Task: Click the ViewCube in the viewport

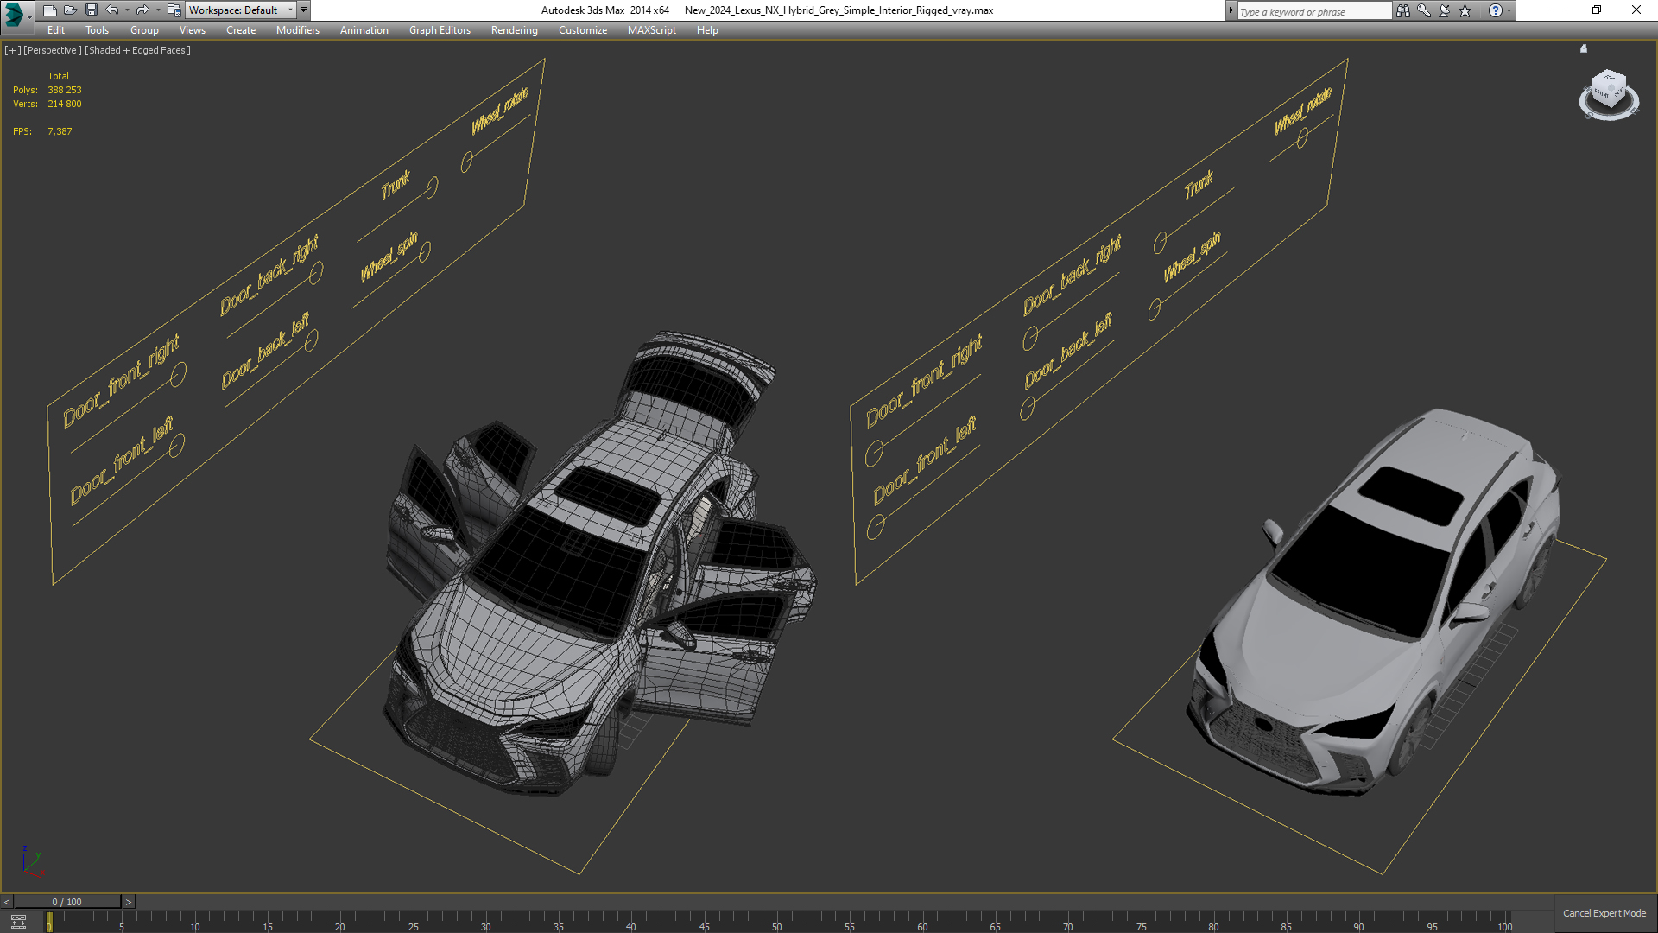Action: (x=1609, y=93)
